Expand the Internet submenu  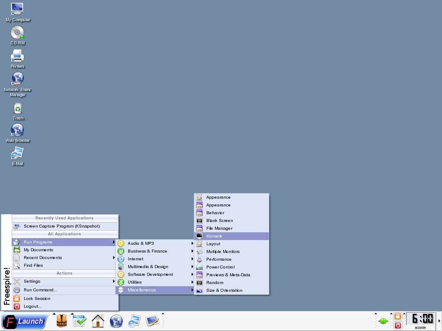(155, 259)
